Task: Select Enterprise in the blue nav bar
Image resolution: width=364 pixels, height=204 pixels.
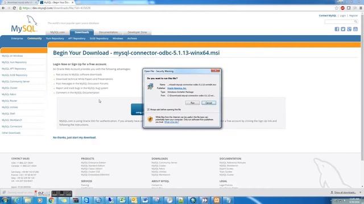Action: (x=17, y=39)
